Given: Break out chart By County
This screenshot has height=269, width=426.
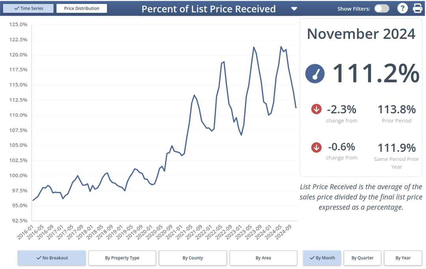Looking at the screenshot, I should click(193, 258).
